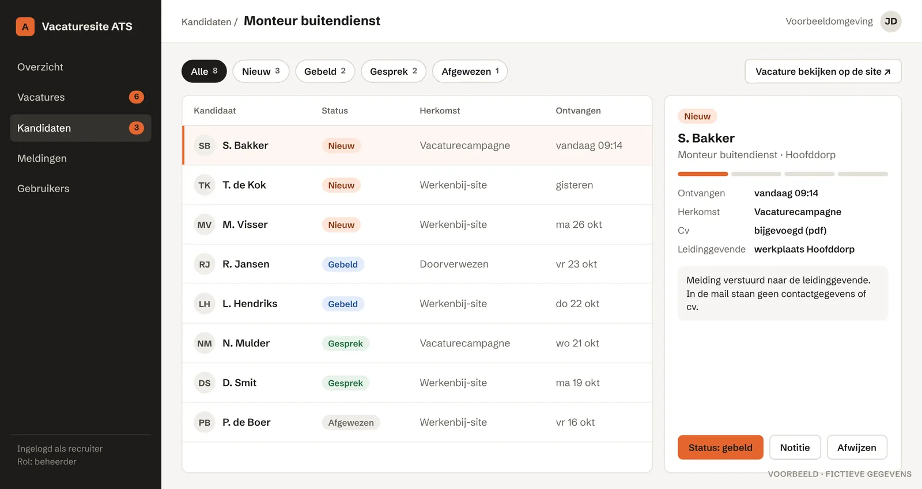Screen dimensions: 922x489
Task: Select the N. Mulder candidate name
Action: pos(246,343)
